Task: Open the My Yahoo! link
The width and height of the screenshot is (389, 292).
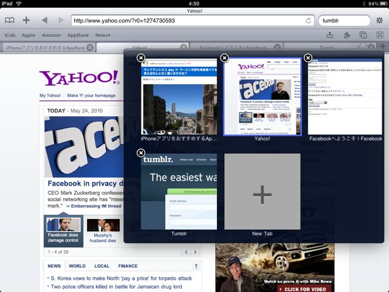Action: [x=50, y=96]
